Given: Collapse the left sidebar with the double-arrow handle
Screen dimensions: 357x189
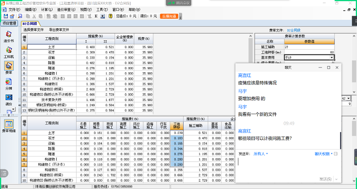Looking at the screenshot, I should [x=19, y=105].
